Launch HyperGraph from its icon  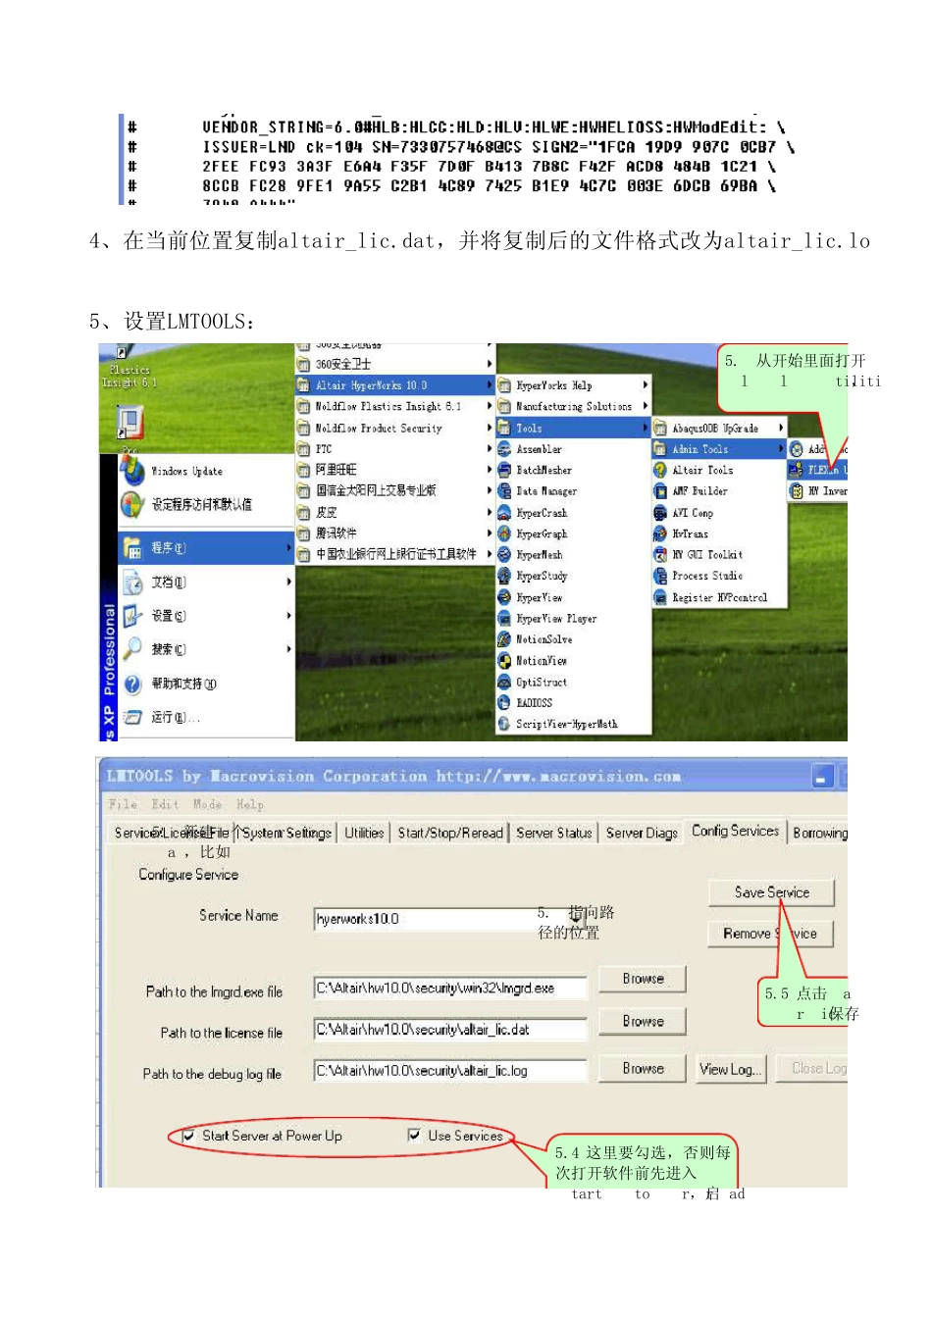(504, 533)
